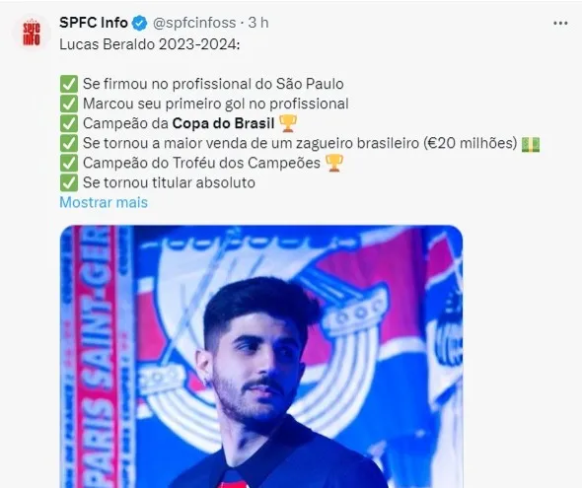This screenshot has height=488, width=582.
Task: Click the blue verified badge
Action: coord(139,23)
